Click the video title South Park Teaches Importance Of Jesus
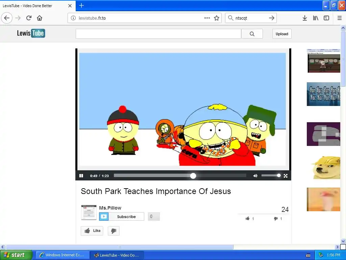Viewport: 346px width, 260px height. coord(156,191)
